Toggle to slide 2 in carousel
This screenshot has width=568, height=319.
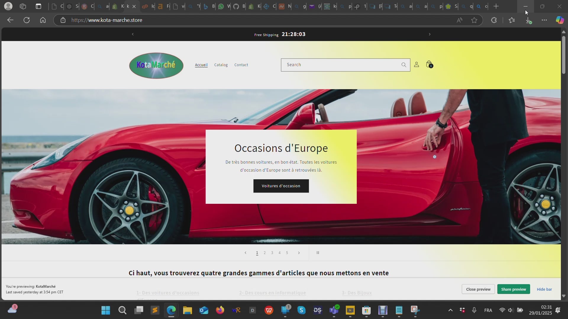click(x=264, y=253)
